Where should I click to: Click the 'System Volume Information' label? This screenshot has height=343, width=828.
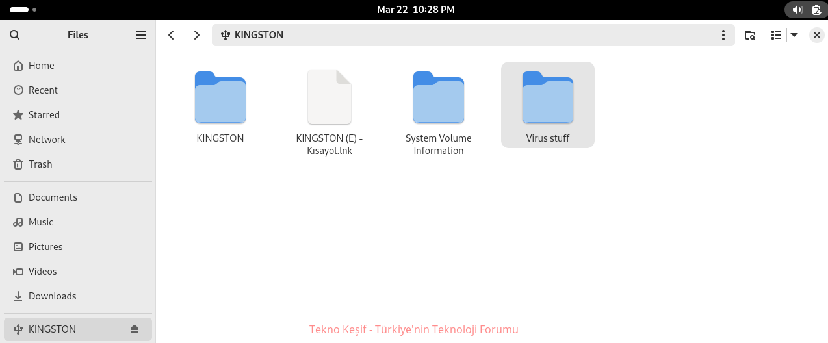click(439, 144)
